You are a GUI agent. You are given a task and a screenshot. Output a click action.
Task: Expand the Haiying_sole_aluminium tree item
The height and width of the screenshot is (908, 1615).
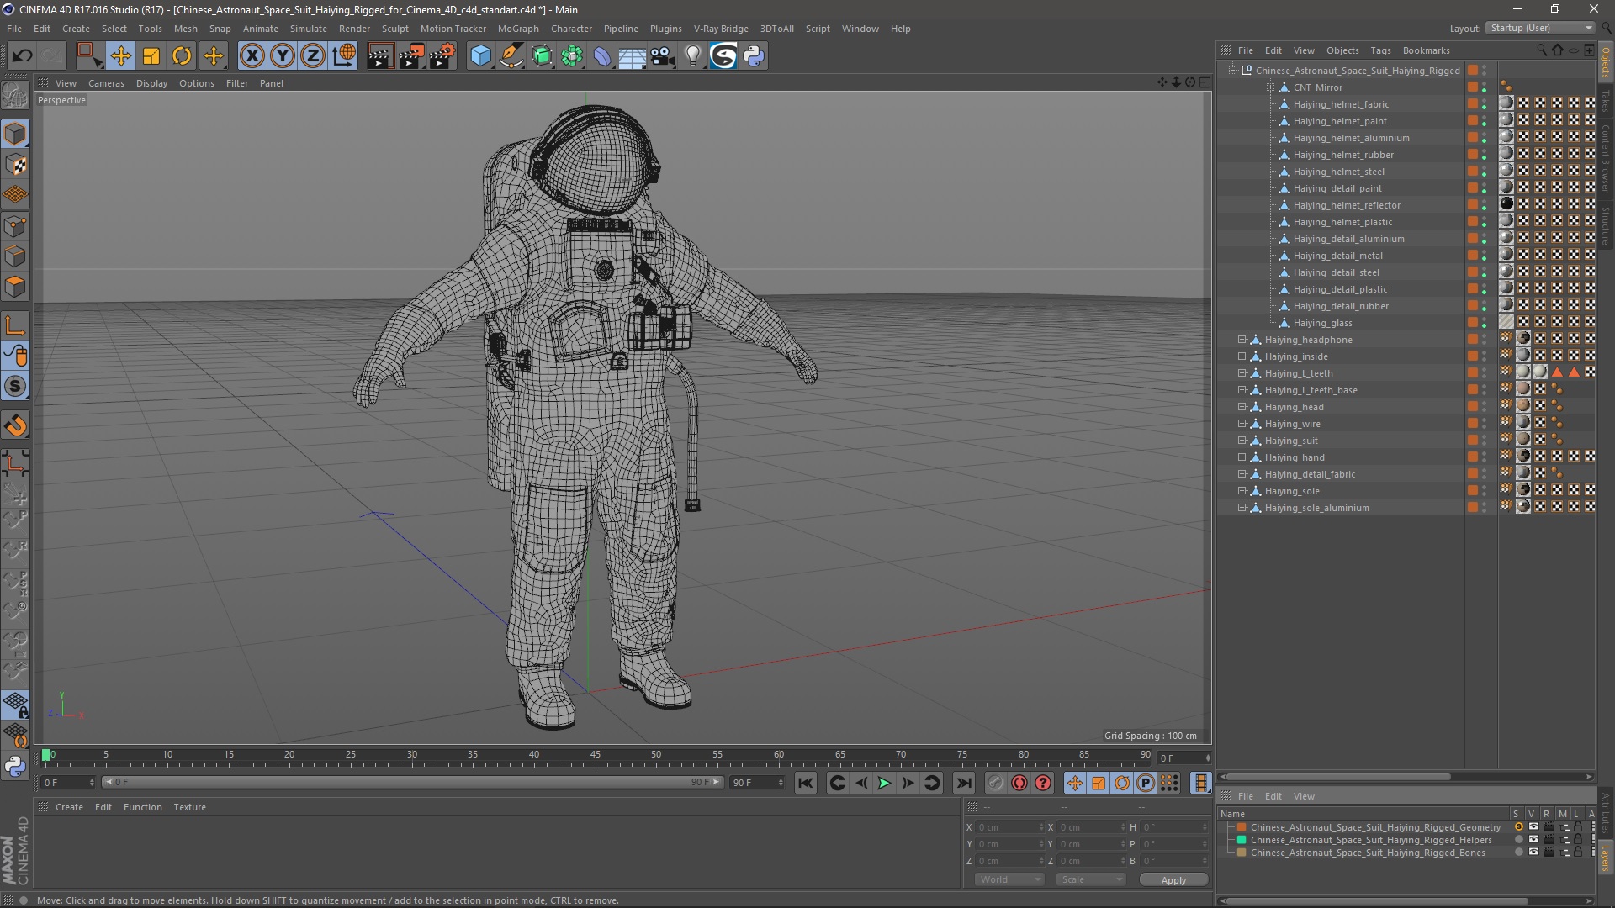pyautogui.click(x=1242, y=508)
